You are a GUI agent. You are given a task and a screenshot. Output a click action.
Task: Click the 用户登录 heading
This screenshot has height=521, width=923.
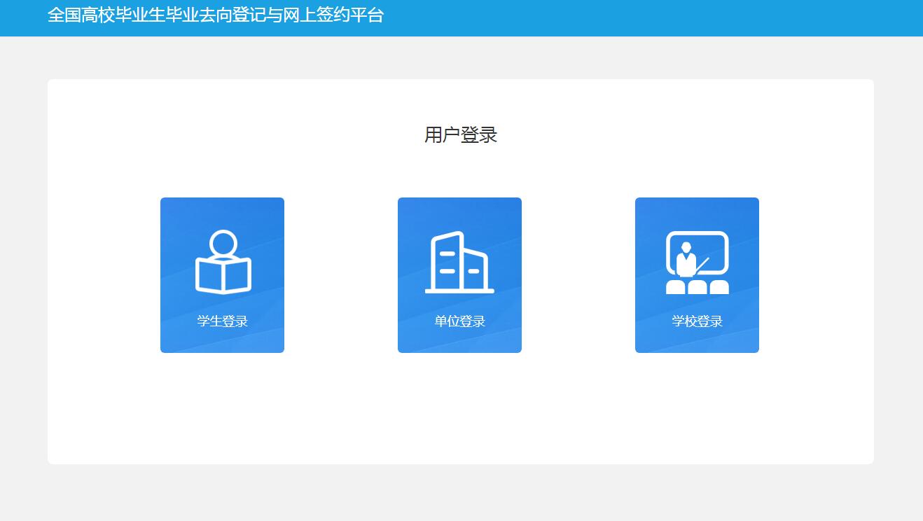[461, 134]
